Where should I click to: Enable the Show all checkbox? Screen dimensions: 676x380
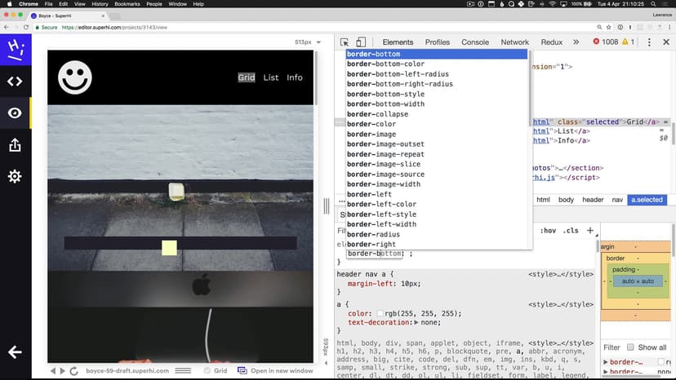point(630,347)
